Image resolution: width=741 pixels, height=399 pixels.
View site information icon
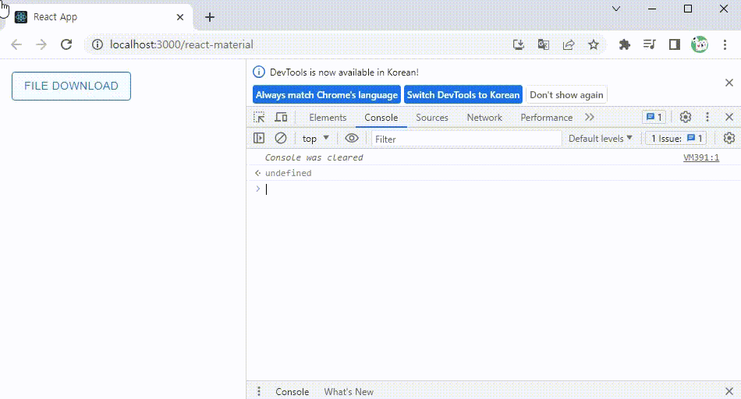97,44
